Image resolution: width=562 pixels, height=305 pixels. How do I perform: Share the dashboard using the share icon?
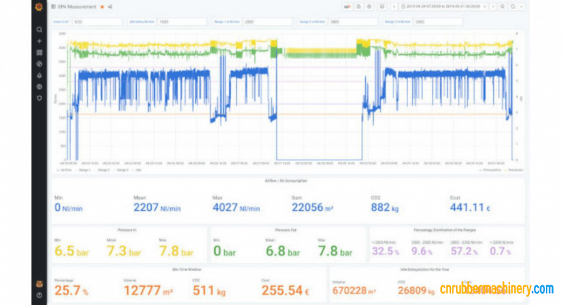click(111, 7)
